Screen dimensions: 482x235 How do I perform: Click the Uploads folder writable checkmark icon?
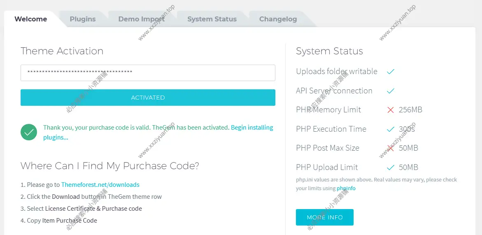click(x=391, y=72)
